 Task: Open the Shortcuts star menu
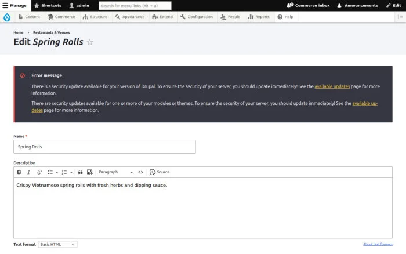point(48,5)
